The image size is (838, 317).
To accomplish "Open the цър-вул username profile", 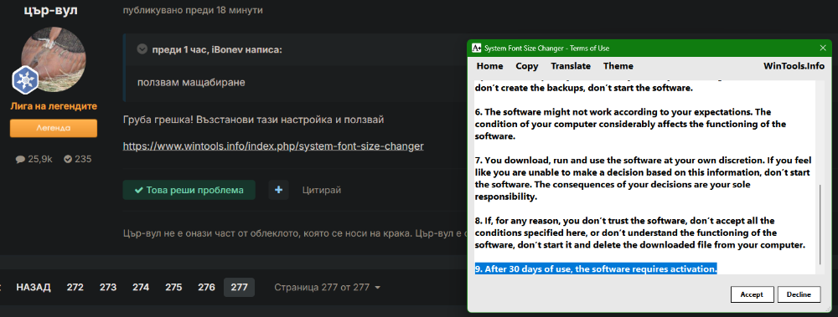I will pos(51,10).
